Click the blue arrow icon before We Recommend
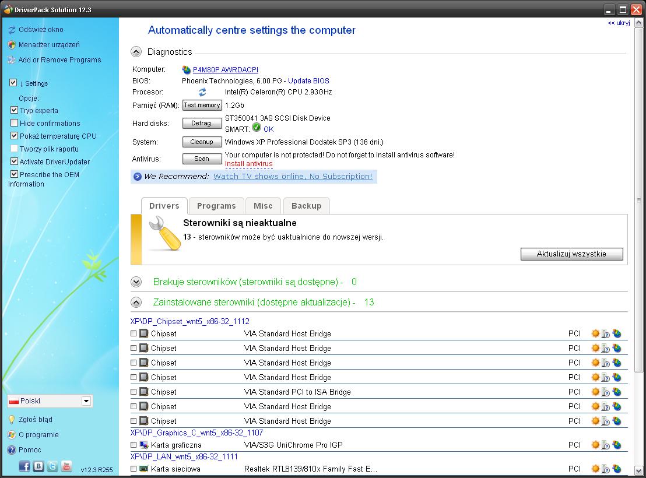The height and width of the screenshot is (478, 646). 137,177
